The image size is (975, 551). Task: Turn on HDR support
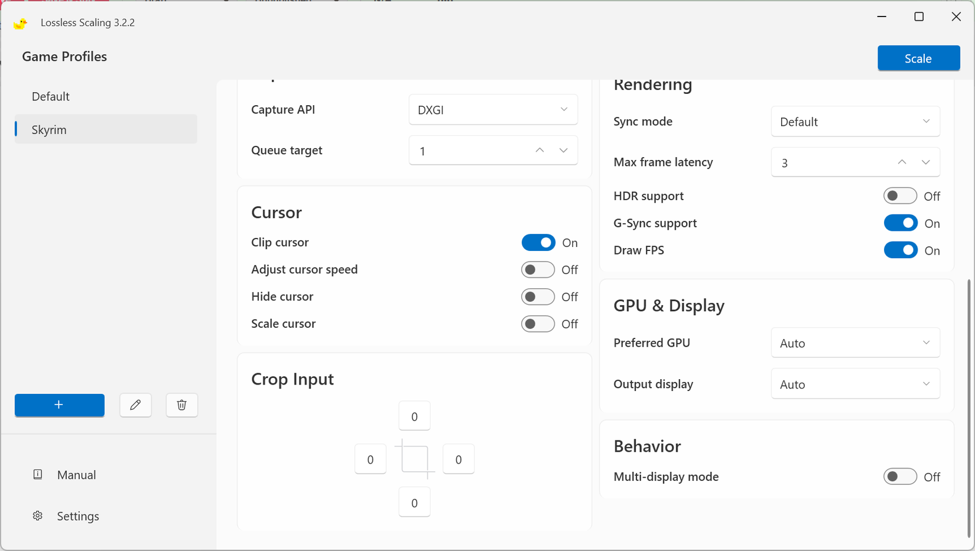click(900, 195)
